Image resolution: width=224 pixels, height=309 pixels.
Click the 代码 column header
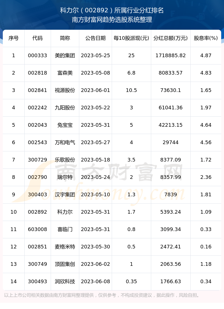click(x=38, y=38)
